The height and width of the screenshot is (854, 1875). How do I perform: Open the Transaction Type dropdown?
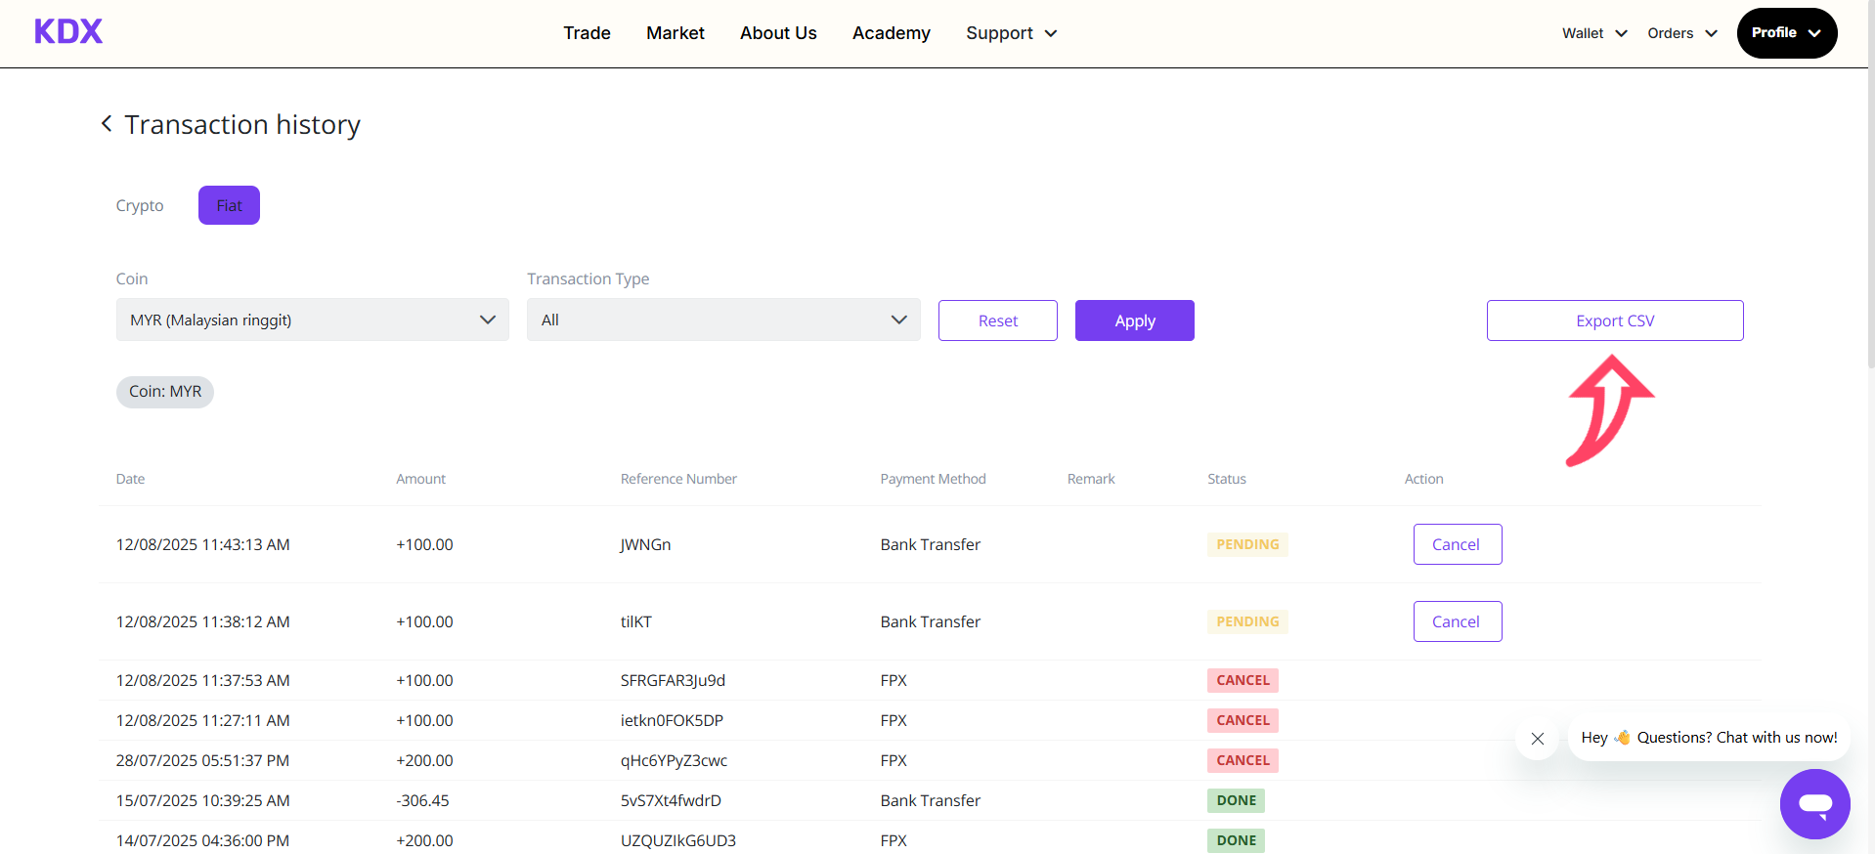pyautogui.click(x=723, y=320)
